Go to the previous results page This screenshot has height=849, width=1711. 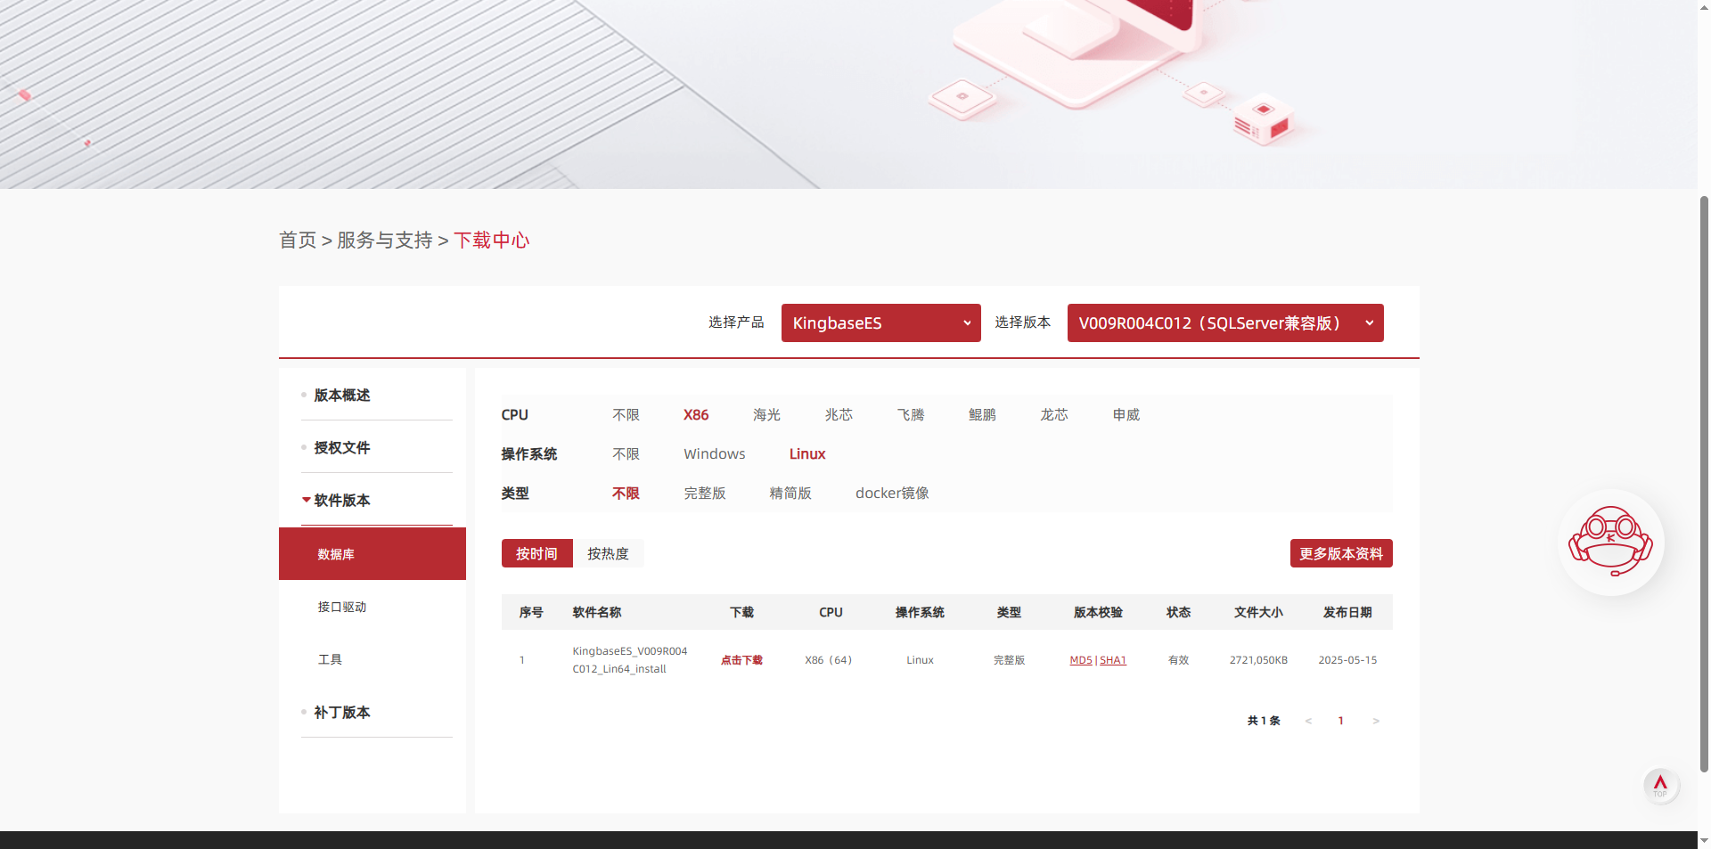click(1308, 721)
